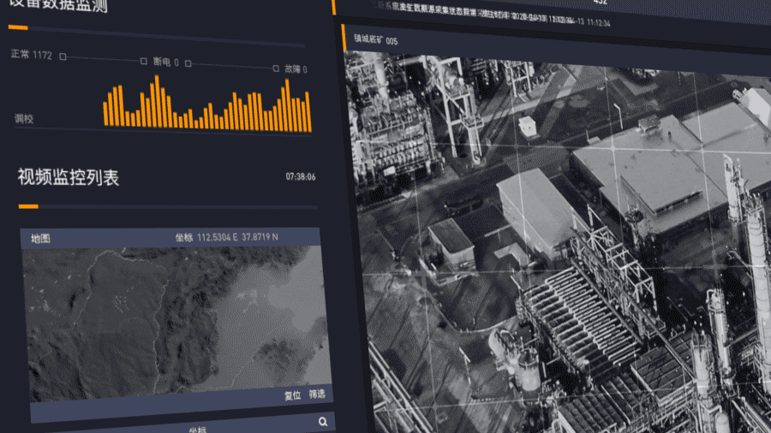771x433 pixels.
Task: Select the 地图 label in map header
Action: pyautogui.click(x=40, y=239)
